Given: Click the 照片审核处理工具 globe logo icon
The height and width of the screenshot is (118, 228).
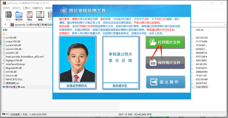Looking at the screenshot, I should [x=64, y=11].
